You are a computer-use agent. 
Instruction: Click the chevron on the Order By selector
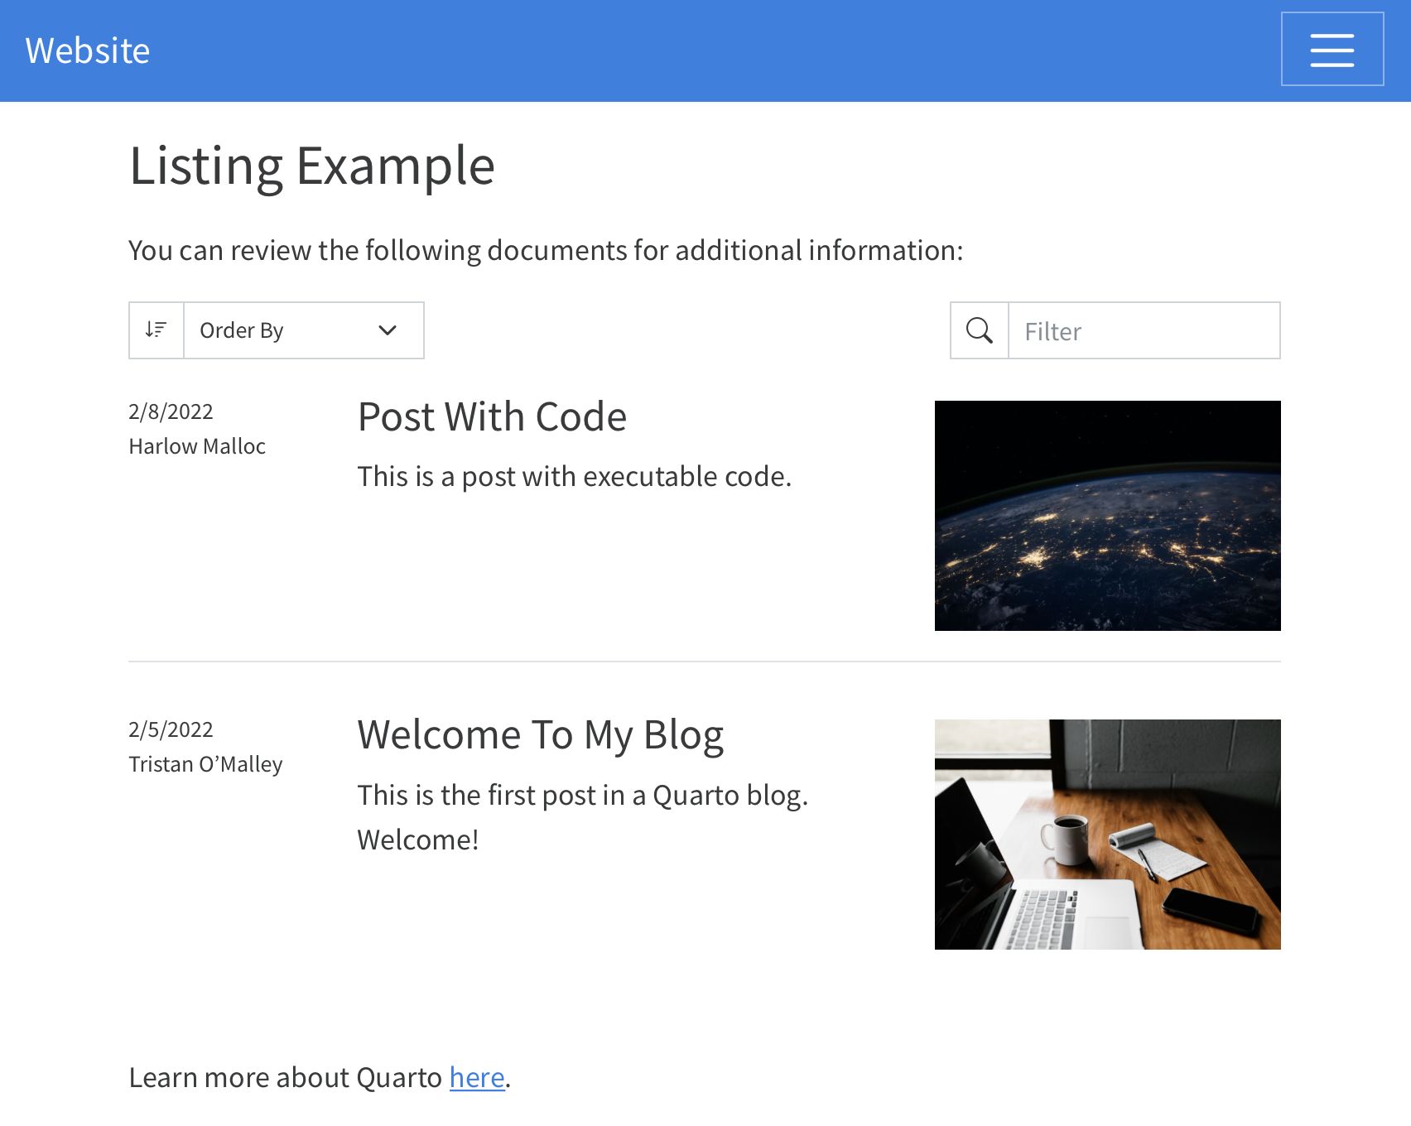point(386,330)
